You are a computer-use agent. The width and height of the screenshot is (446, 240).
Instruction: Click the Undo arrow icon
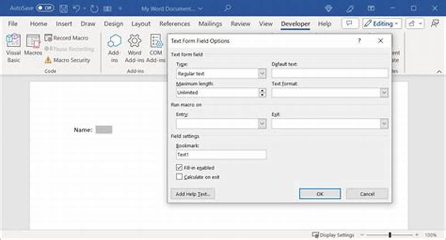(x=76, y=9)
